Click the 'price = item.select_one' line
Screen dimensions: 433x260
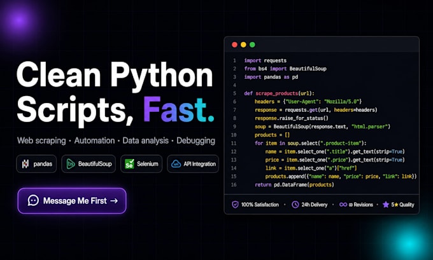pyautogui.click(x=335, y=160)
